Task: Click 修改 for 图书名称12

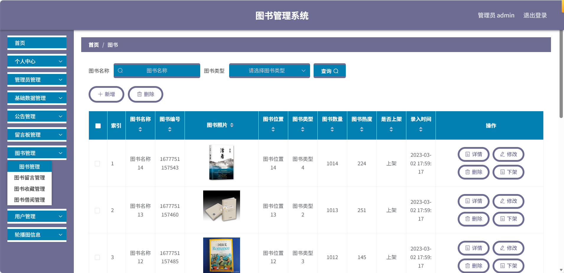Action: pos(508,248)
